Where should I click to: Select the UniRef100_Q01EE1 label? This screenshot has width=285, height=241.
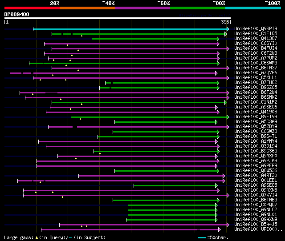(256, 181)
